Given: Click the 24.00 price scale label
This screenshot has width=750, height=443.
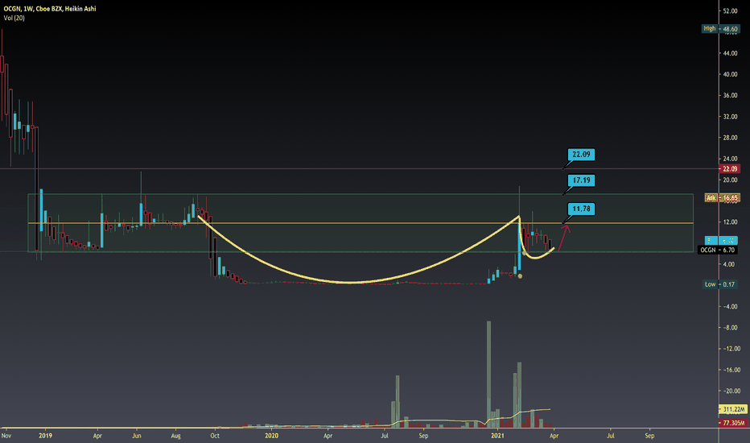Looking at the screenshot, I should coord(731,159).
